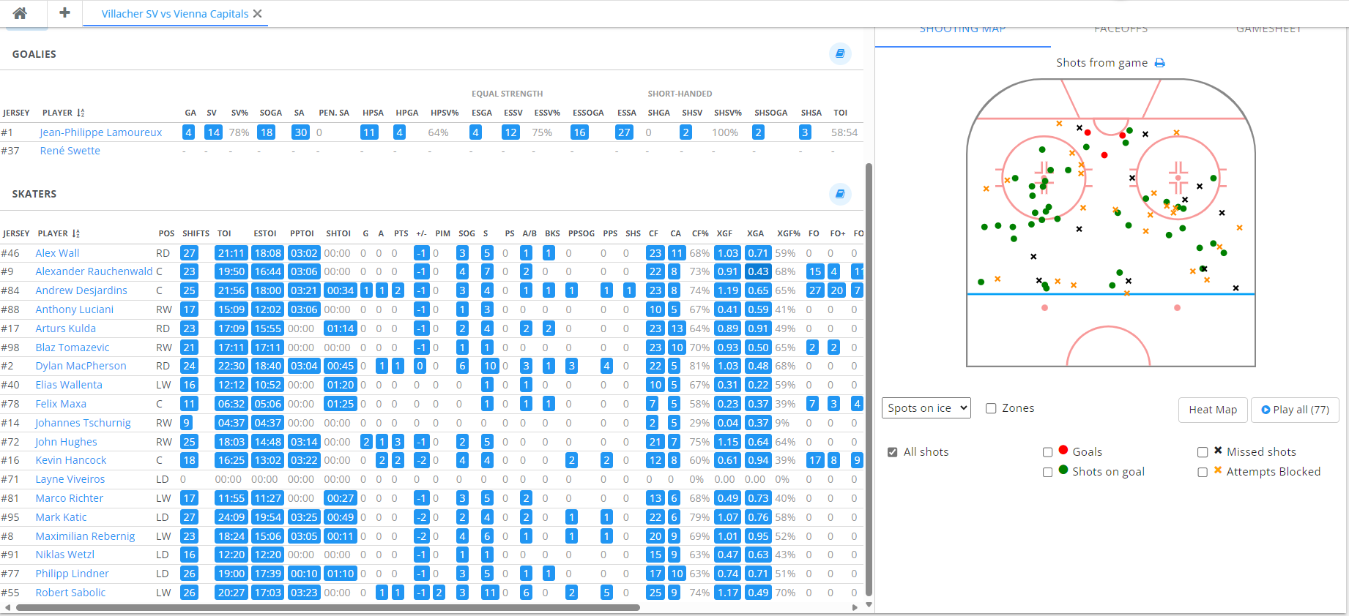
Task: Click the Goalies section export icon
Action: pos(840,53)
